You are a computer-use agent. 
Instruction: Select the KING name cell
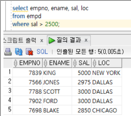(57, 73)
